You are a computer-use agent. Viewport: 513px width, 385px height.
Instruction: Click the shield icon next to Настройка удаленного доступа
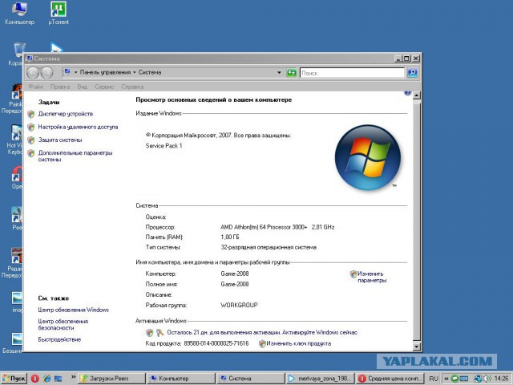pos(31,127)
